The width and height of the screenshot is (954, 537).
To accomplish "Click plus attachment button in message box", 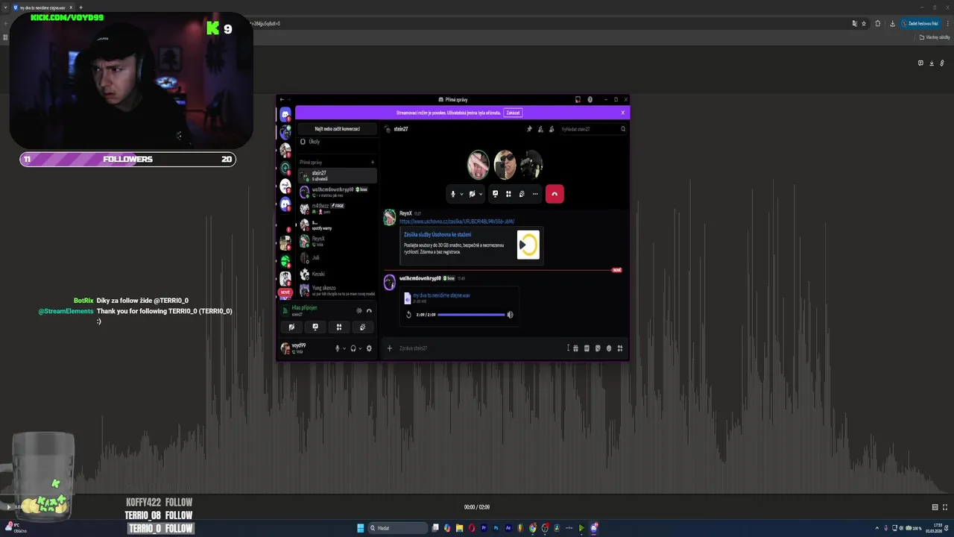I will [389, 348].
